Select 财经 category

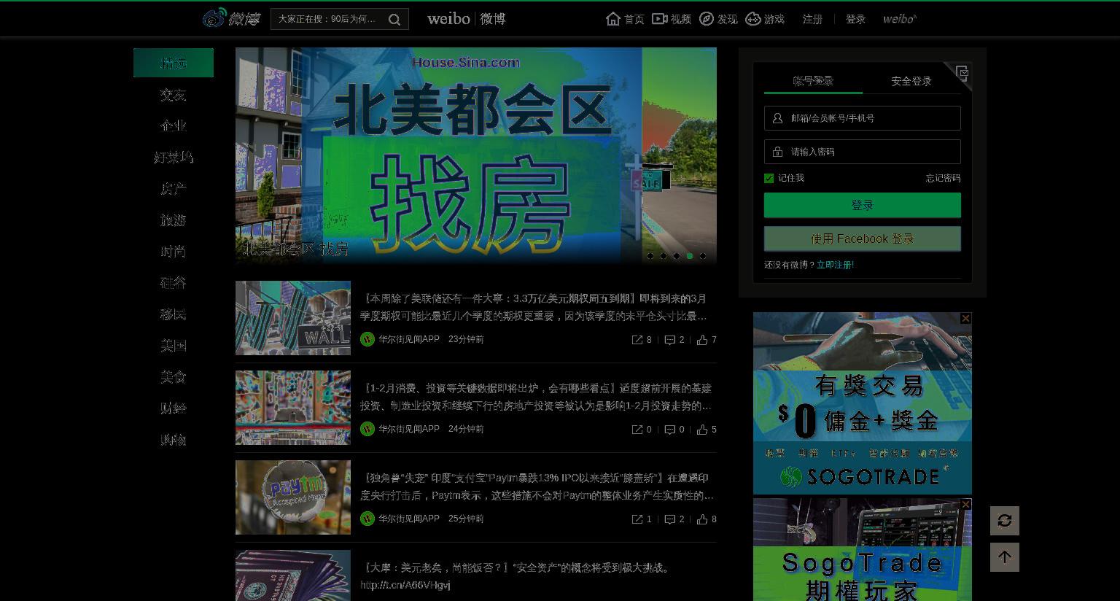[174, 408]
